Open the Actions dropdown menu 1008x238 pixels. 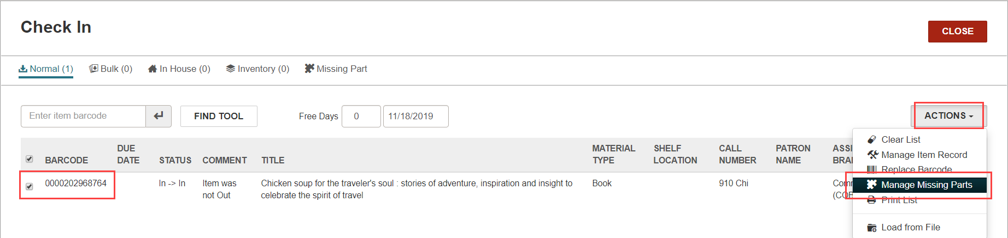coord(949,116)
